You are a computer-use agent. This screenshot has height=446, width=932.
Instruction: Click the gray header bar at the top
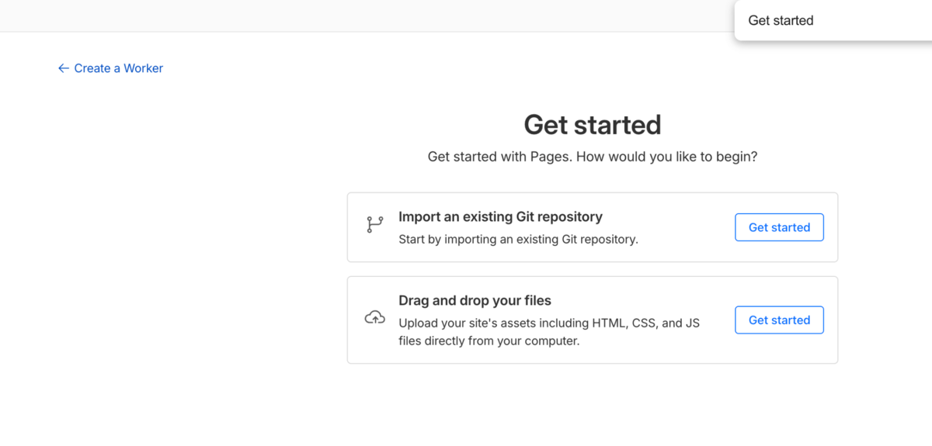tap(367, 16)
